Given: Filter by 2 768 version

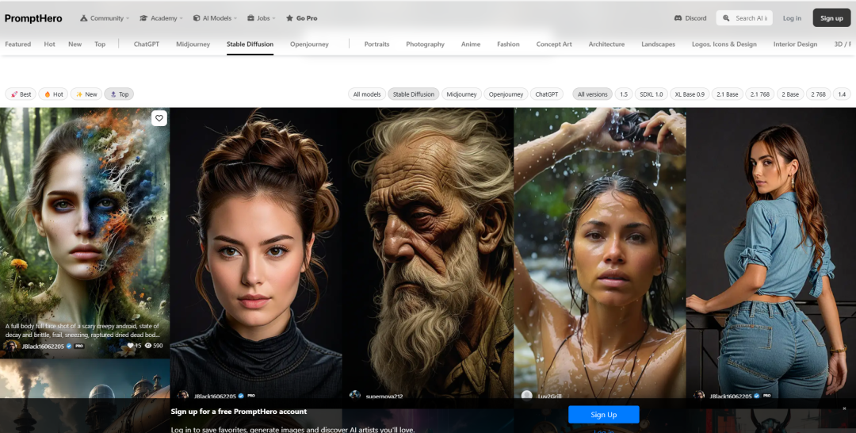Looking at the screenshot, I should [x=818, y=94].
